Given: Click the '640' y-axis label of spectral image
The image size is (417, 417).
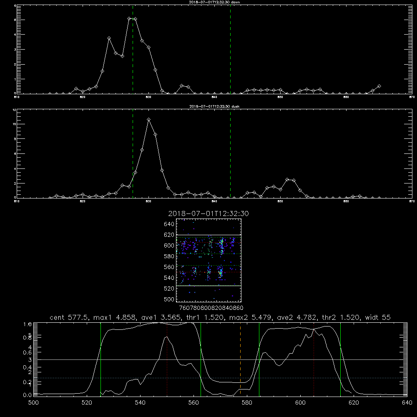Looking at the screenshot, I should coord(169,224).
